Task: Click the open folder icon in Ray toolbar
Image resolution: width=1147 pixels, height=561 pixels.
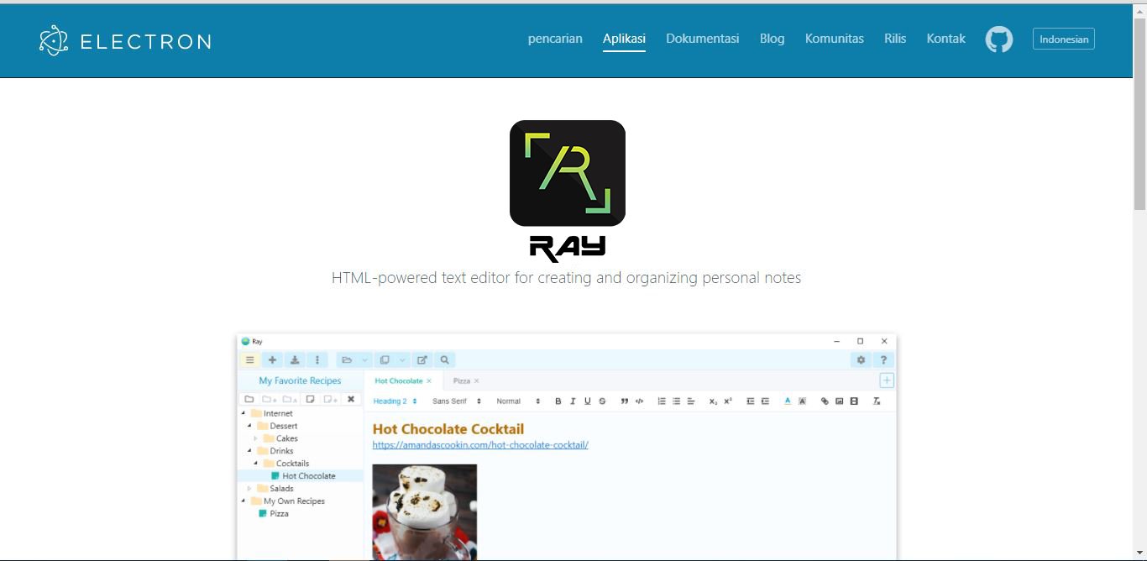Action: coord(347,359)
